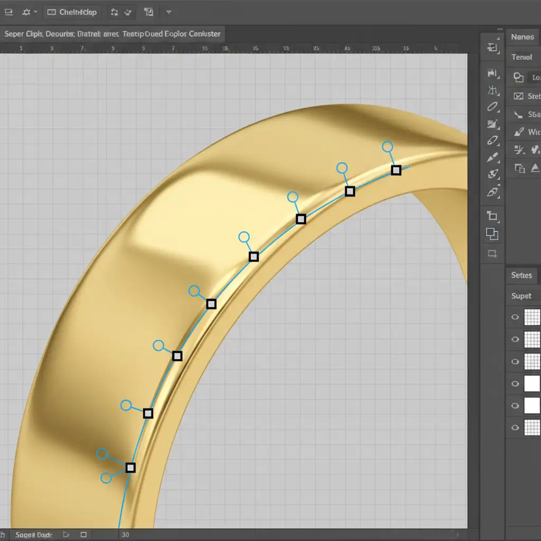
Task: Click the white thumbnail of the fifth layer
Action: click(531, 406)
